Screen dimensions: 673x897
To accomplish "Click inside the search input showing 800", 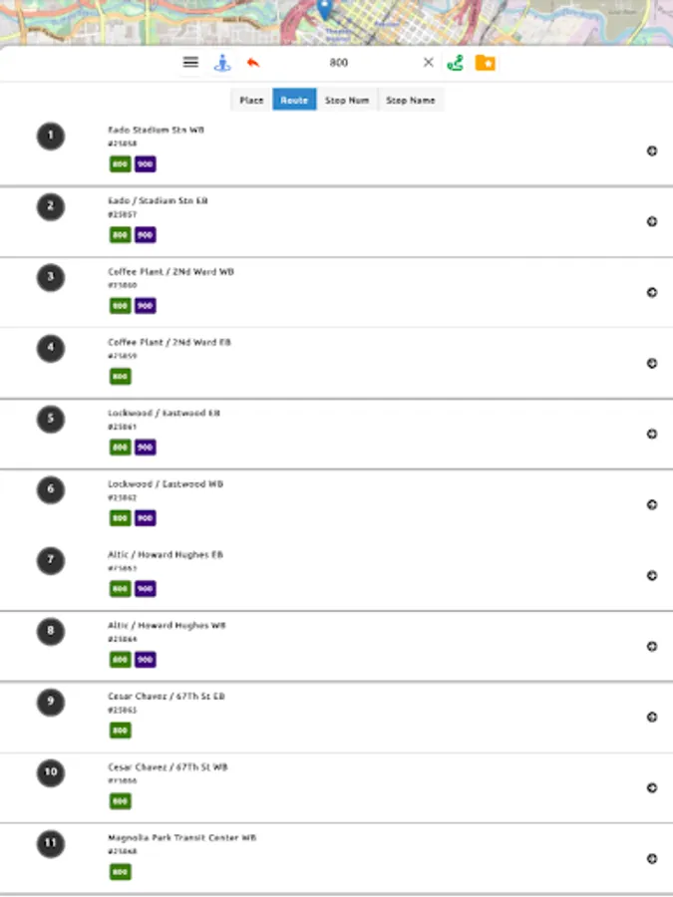I will [338, 62].
